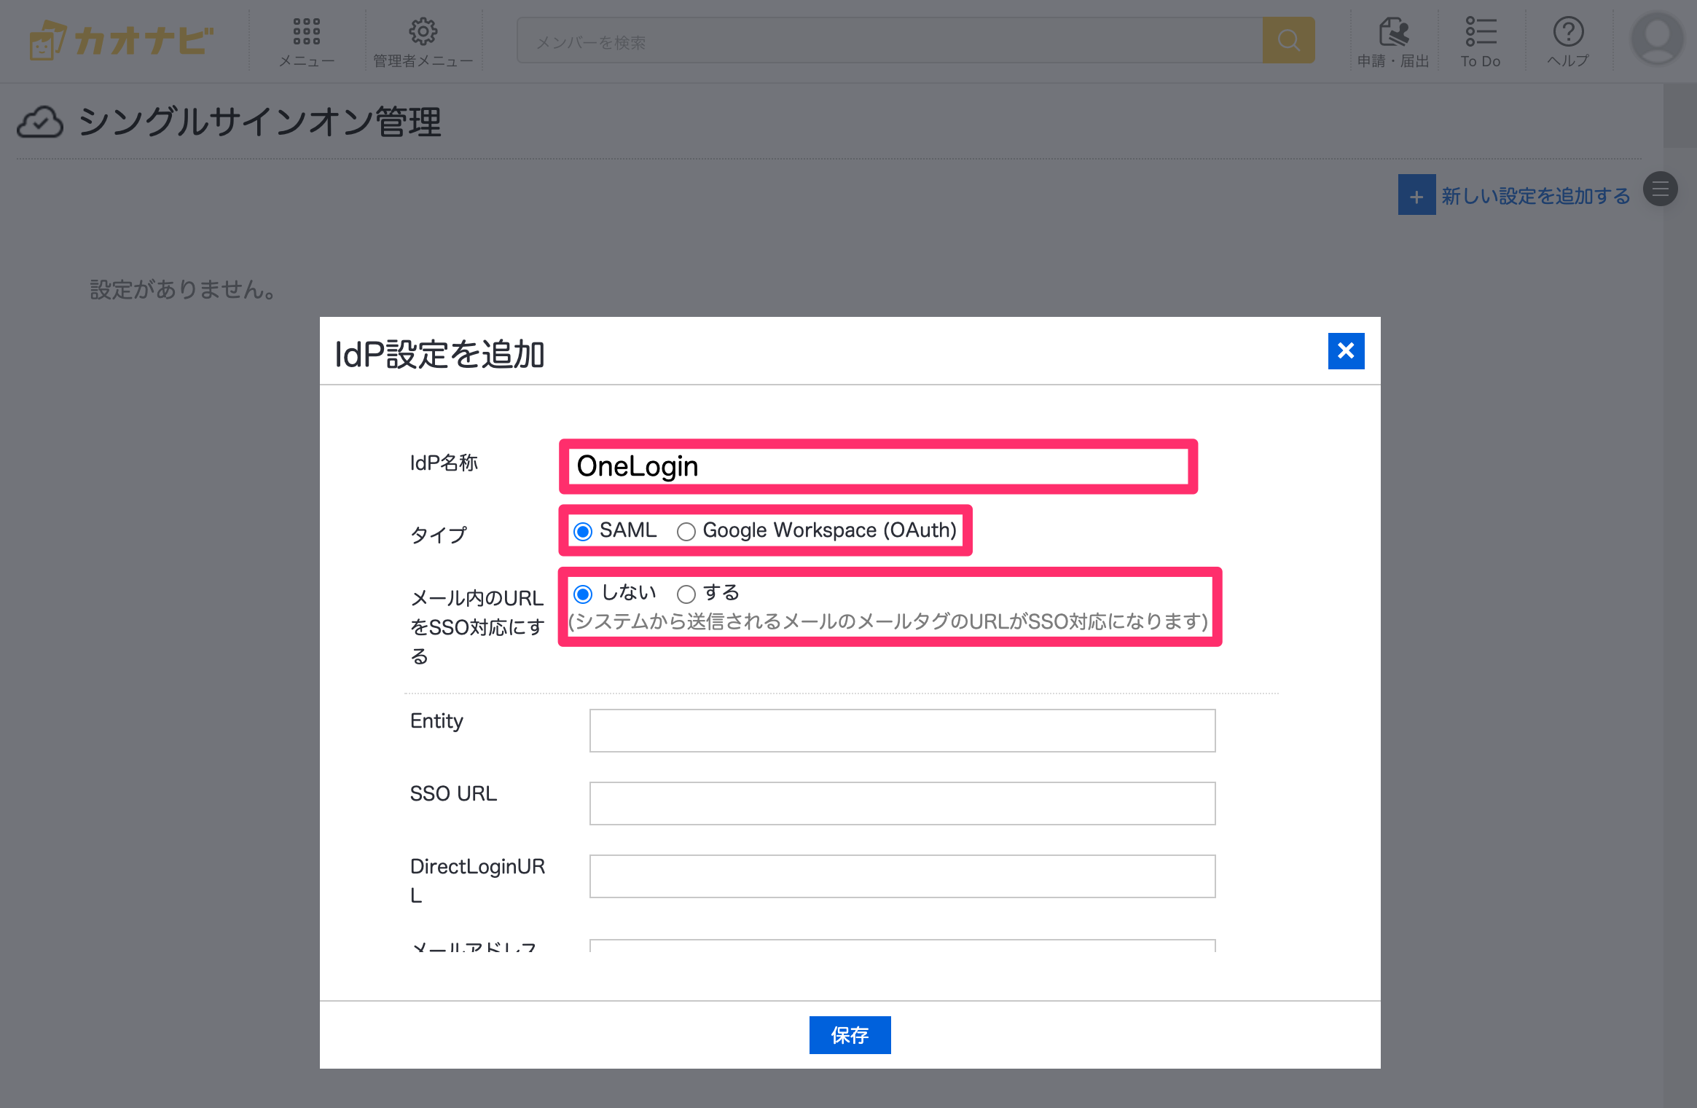
Task: Focus the SSO URL input field
Action: coord(902,804)
